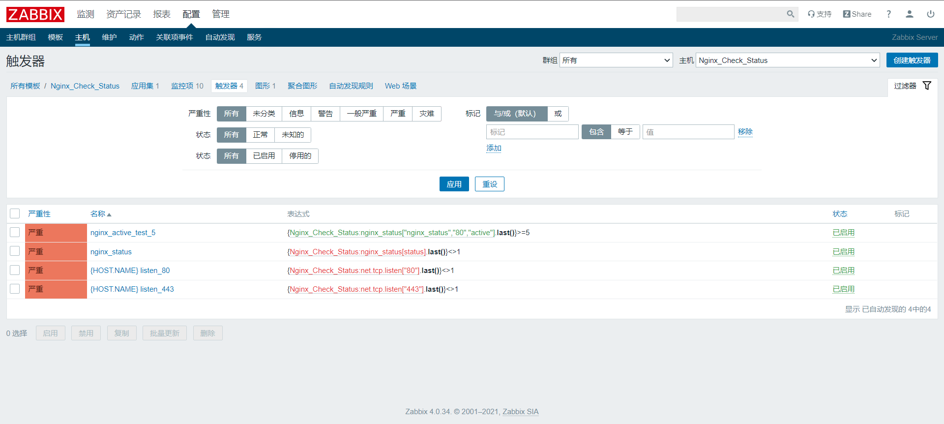Select severity filter 一般严重
Image resolution: width=944 pixels, height=424 pixels.
(x=362, y=114)
